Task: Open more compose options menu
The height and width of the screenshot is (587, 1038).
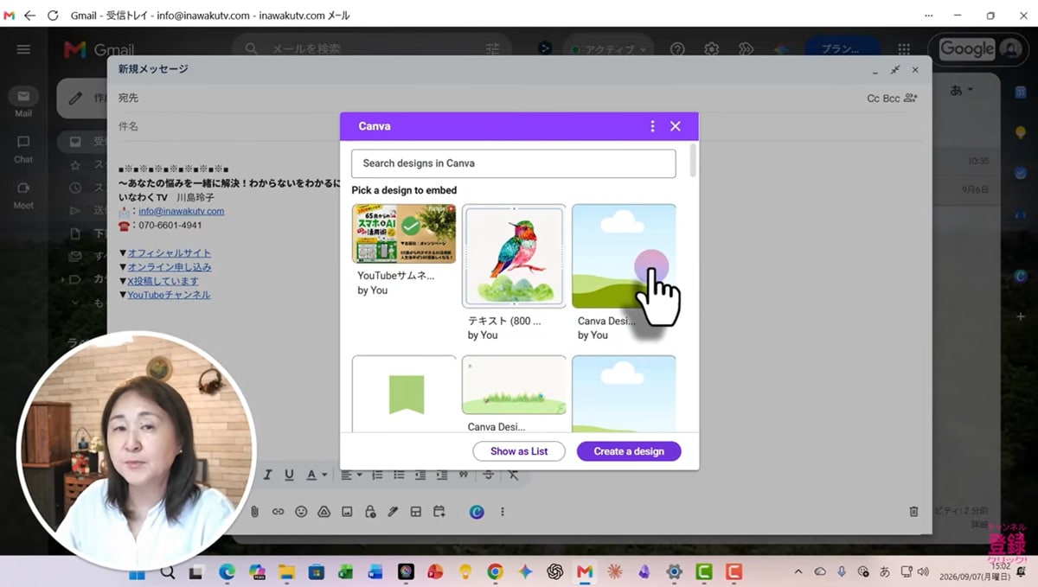Action: pos(502,512)
